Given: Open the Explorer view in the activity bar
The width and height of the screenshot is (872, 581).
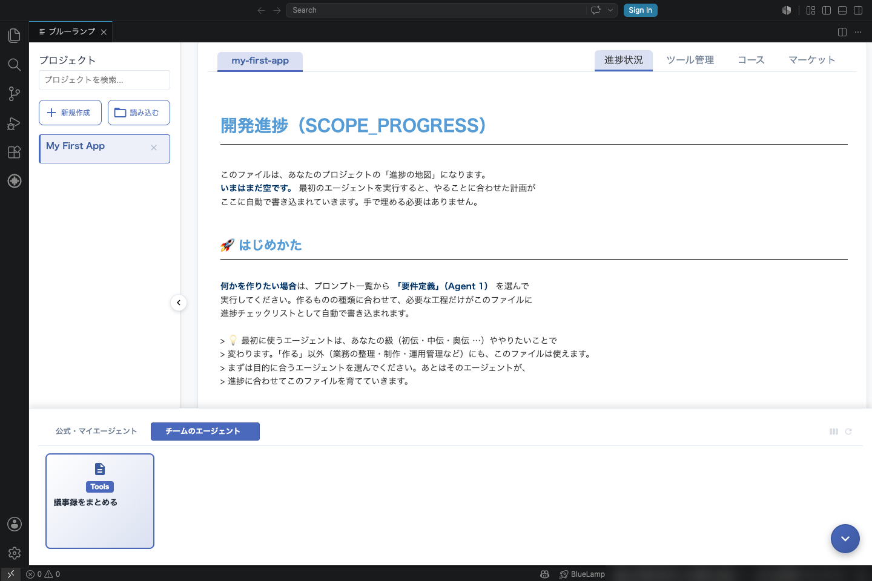Looking at the screenshot, I should click(x=15, y=36).
